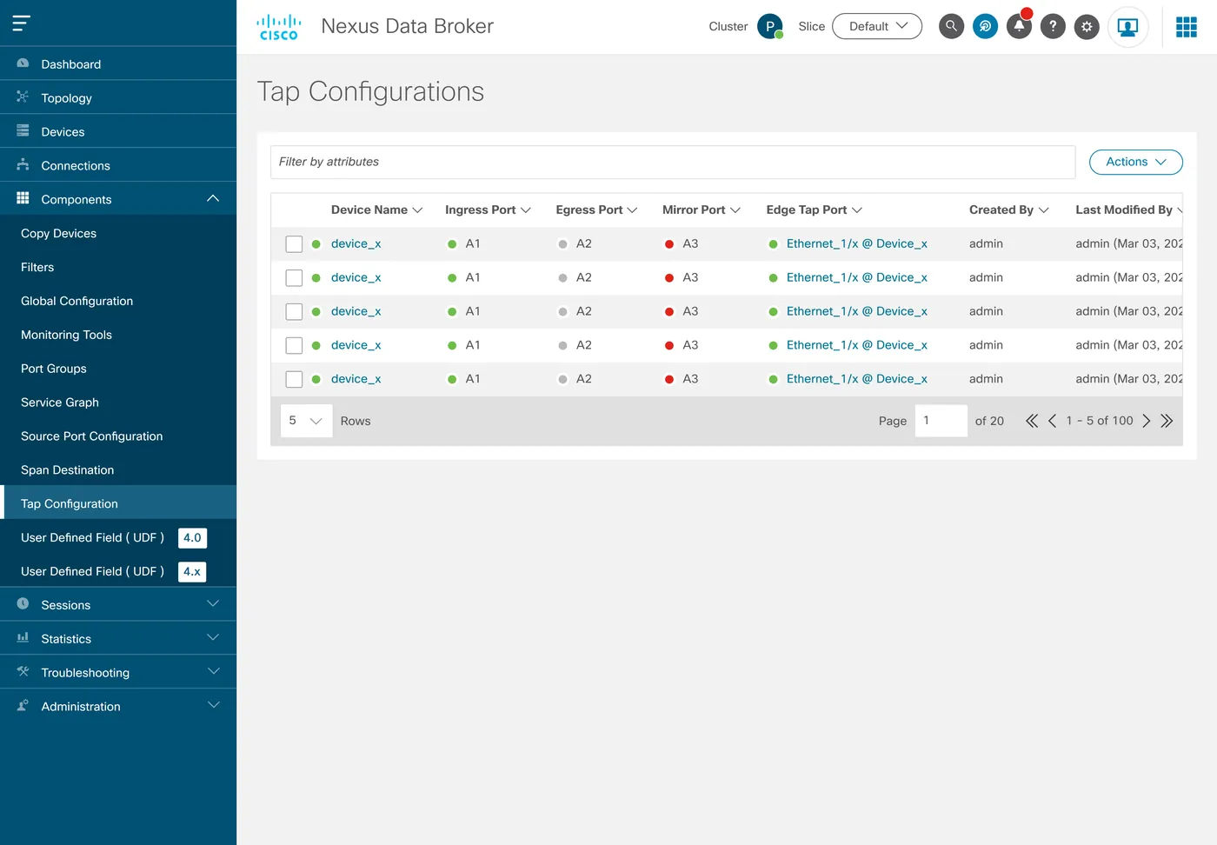1217x845 pixels.
Task: Open the Actions dropdown button
Action: tap(1135, 162)
